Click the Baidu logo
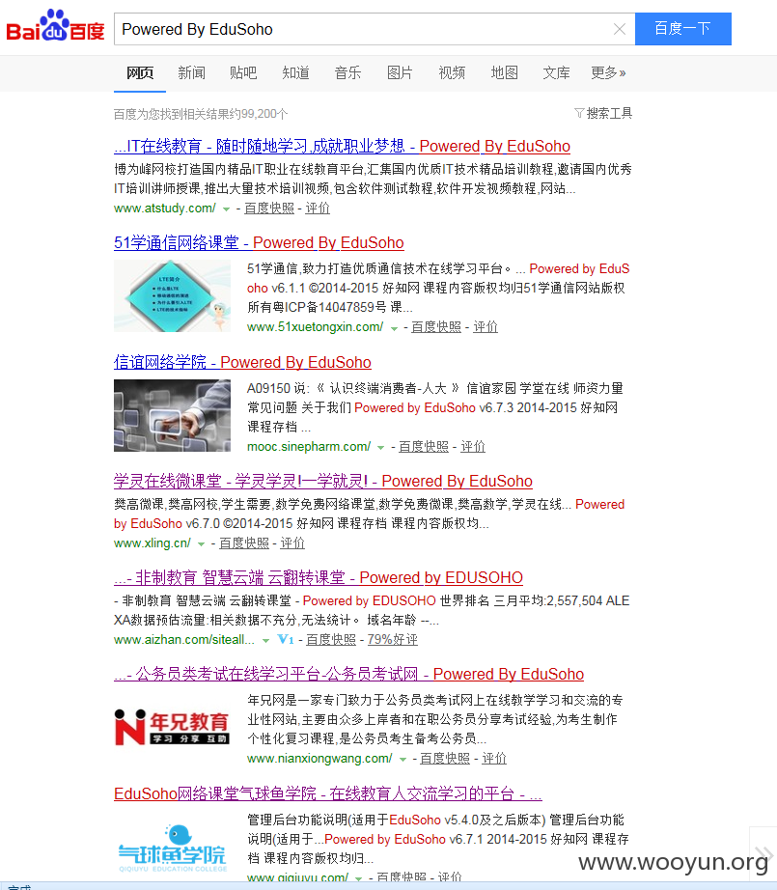 coord(55,26)
